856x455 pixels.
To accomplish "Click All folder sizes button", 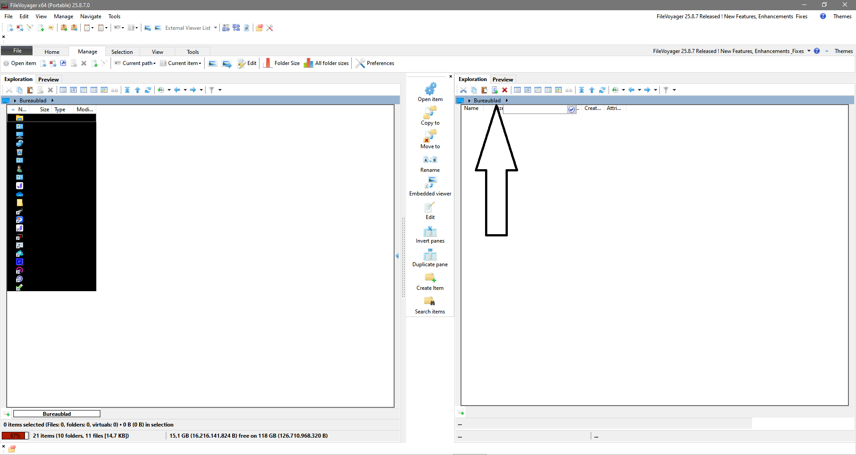I will [x=326, y=63].
